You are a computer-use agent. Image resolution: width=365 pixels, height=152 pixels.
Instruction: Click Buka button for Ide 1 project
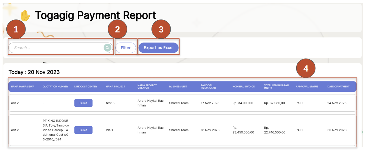coord(83,130)
